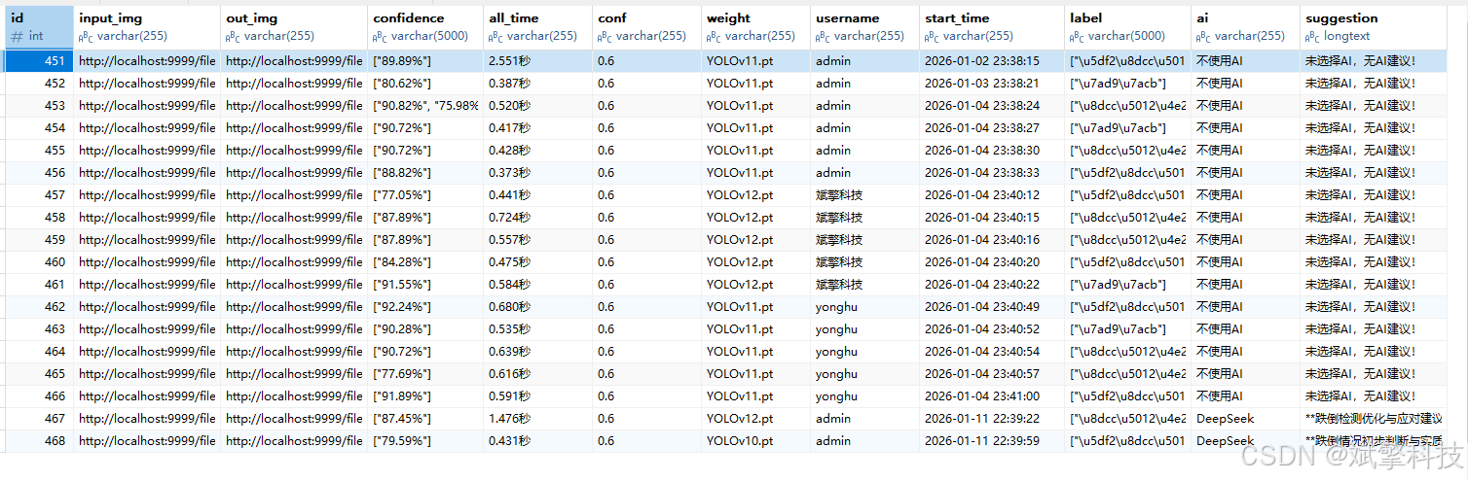Select start_time 2026-01-04 23:40:49
Viewport: 1468px width, 481px height.
pyautogui.click(x=982, y=306)
